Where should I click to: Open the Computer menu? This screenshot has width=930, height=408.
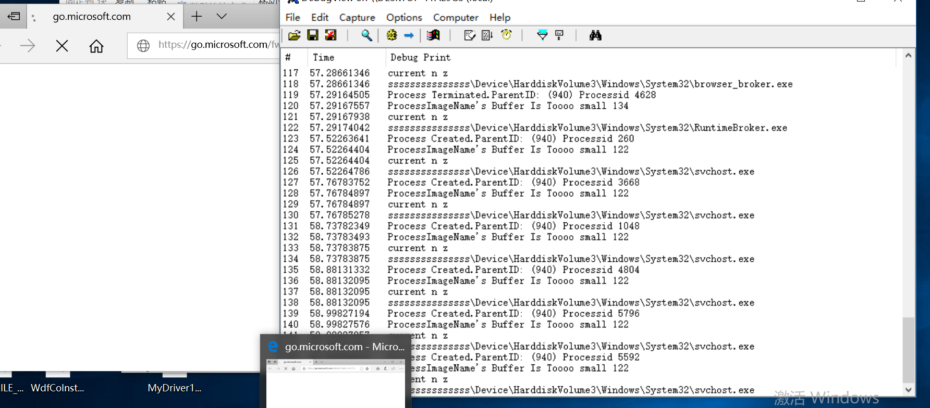[456, 17]
